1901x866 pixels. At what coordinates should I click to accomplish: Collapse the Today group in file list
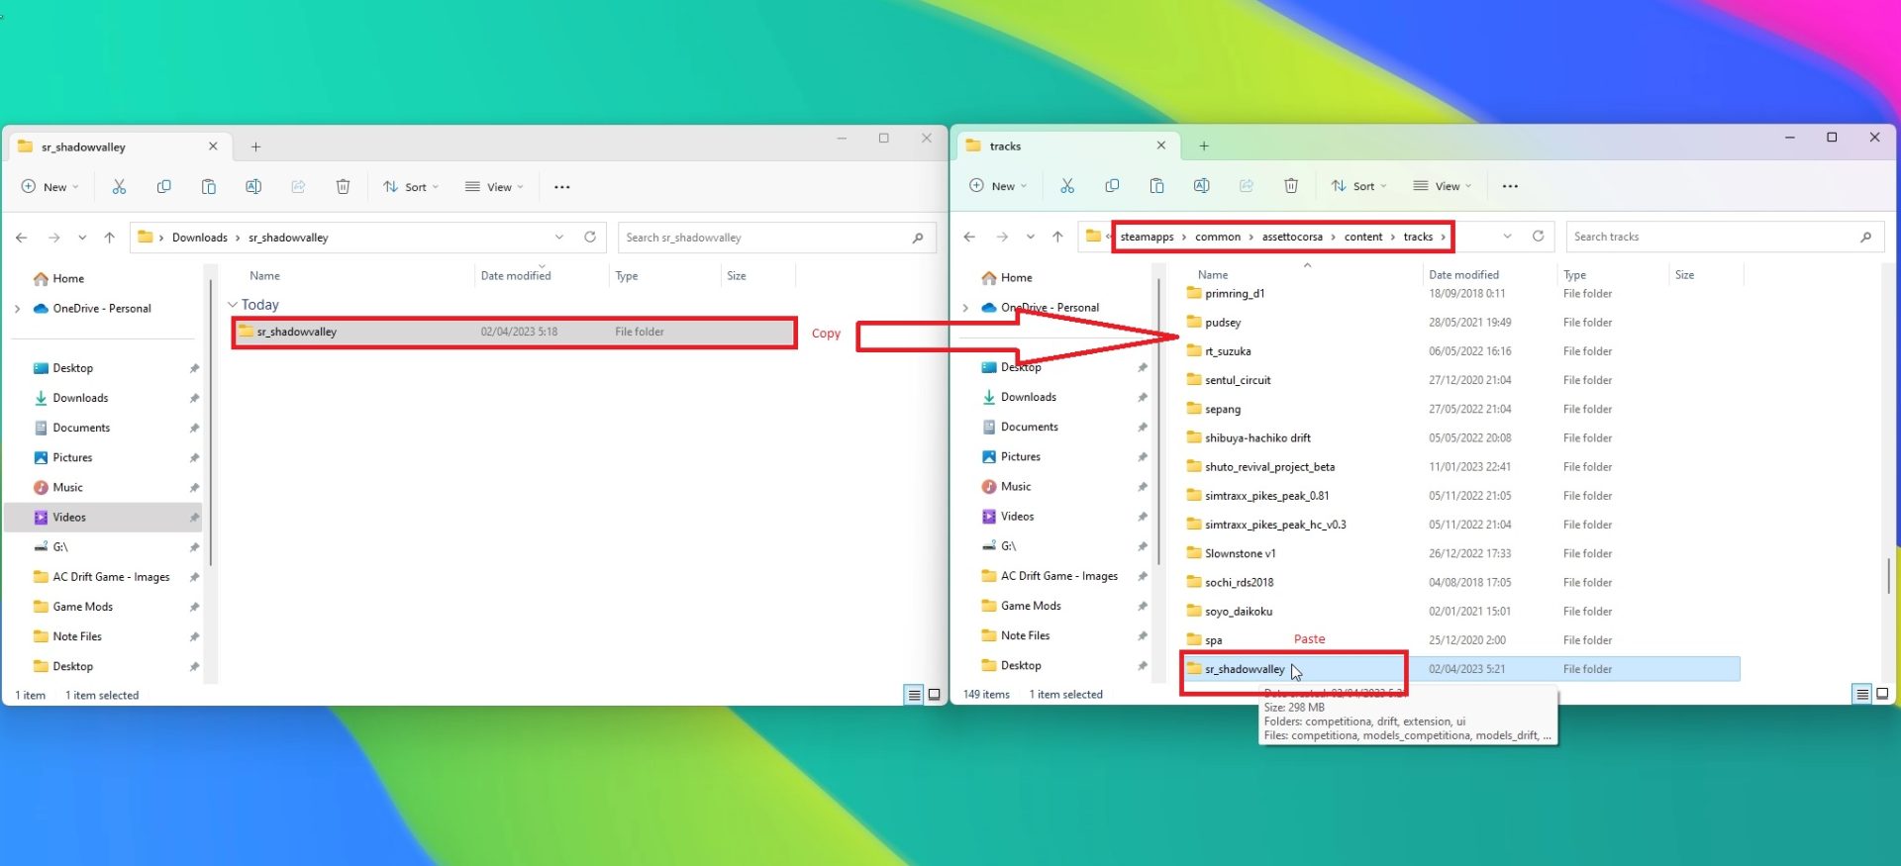pos(233,305)
